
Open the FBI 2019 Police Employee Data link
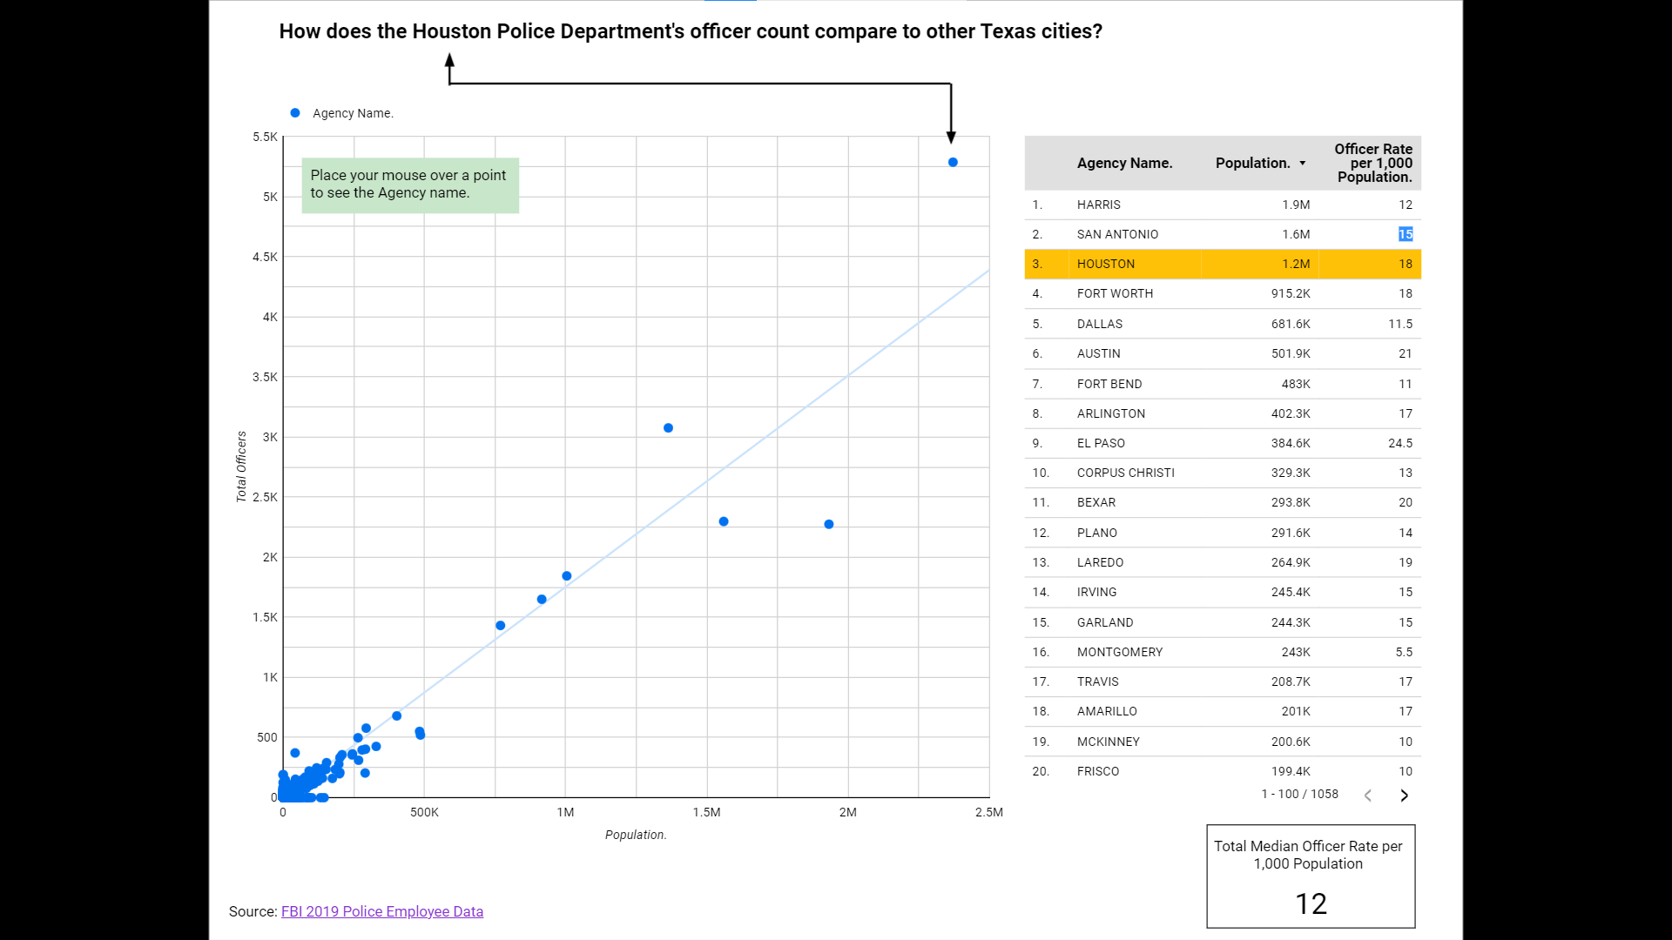(381, 911)
